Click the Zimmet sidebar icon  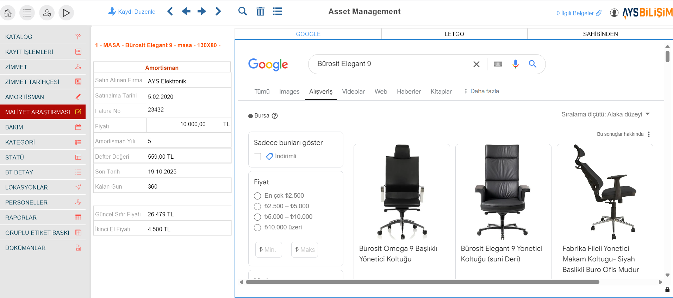coord(78,67)
